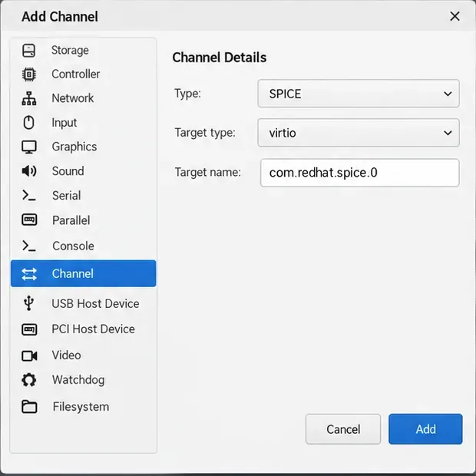Select the Parallel list entry
This screenshot has width=476, height=476.
[x=83, y=220]
